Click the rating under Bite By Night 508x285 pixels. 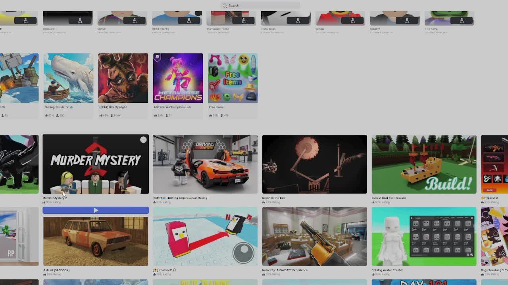[104, 116]
